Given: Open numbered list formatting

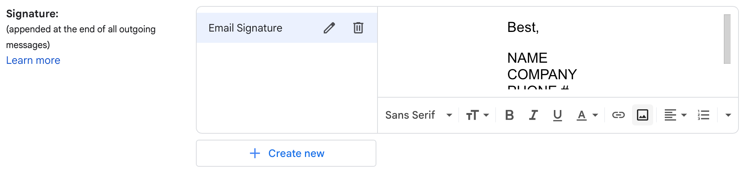Looking at the screenshot, I should click(x=703, y=115).
